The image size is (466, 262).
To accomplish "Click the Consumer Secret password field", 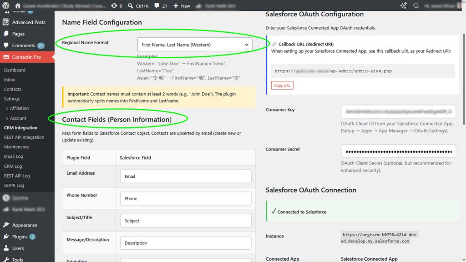I will [x=398, y=151].
